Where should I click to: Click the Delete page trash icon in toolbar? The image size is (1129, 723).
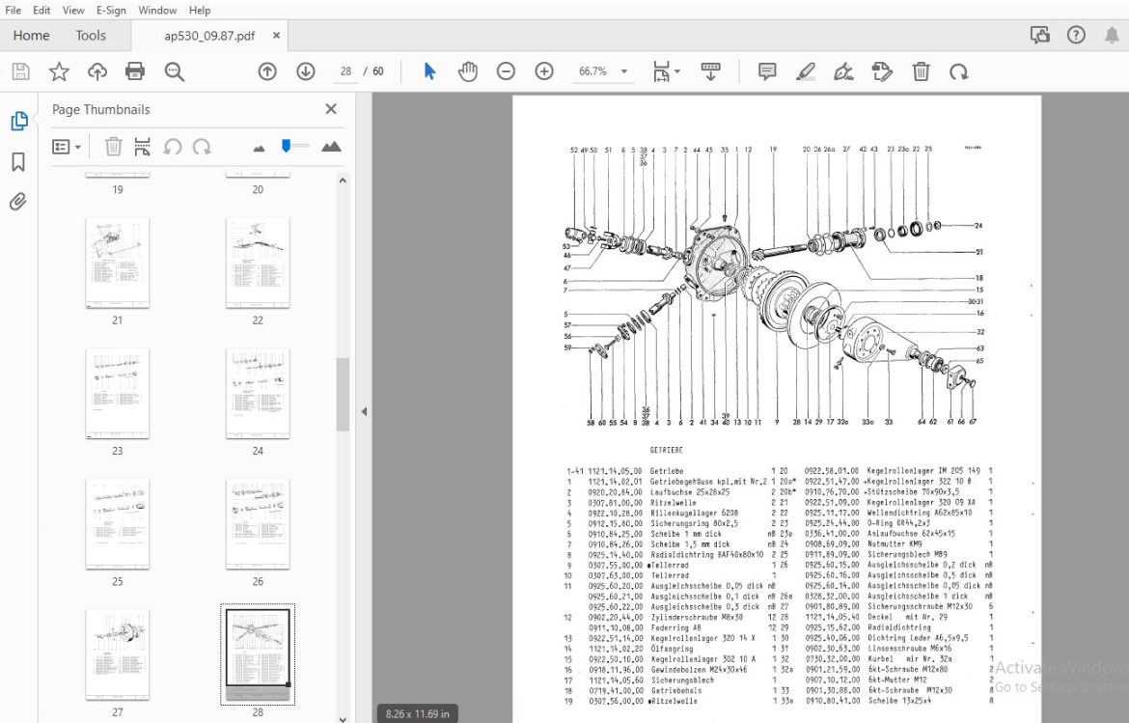coord(921,71)
